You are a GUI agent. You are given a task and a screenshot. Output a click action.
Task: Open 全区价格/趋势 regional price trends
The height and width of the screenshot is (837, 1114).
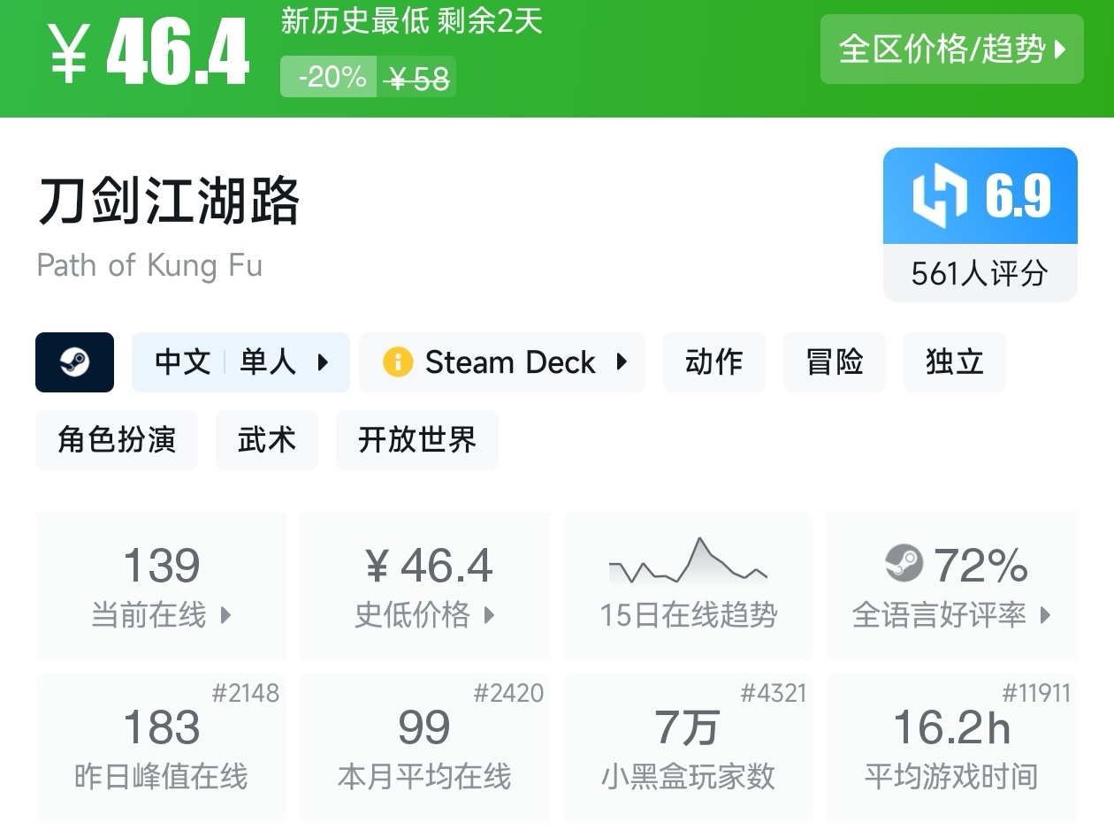tap(951, 49)
